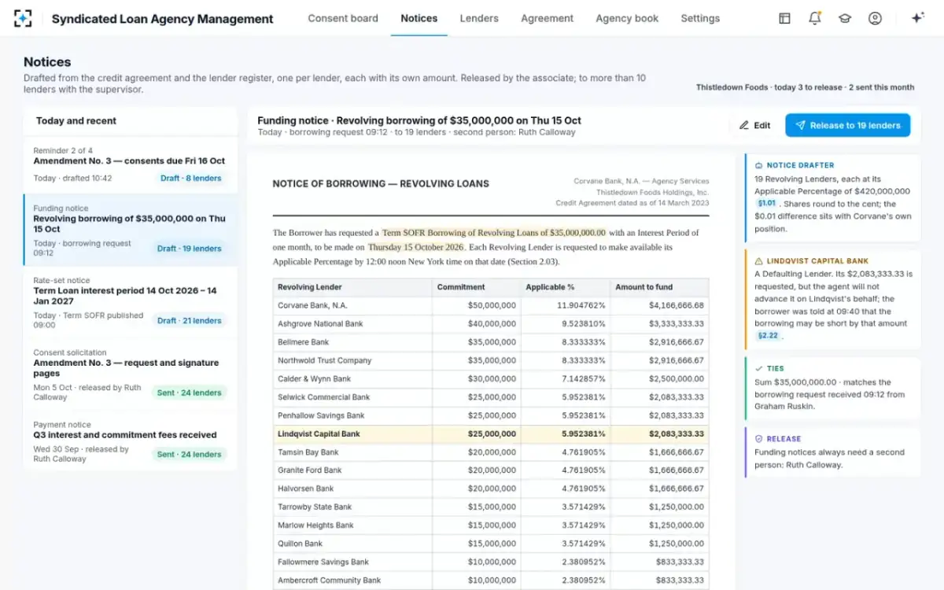Select Term Loan rate-set notice
944x590 pixels.
130,303
